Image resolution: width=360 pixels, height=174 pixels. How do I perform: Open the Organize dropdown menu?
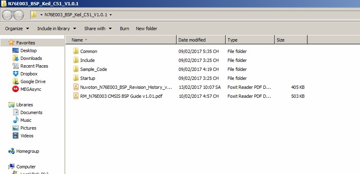(17, 29)
